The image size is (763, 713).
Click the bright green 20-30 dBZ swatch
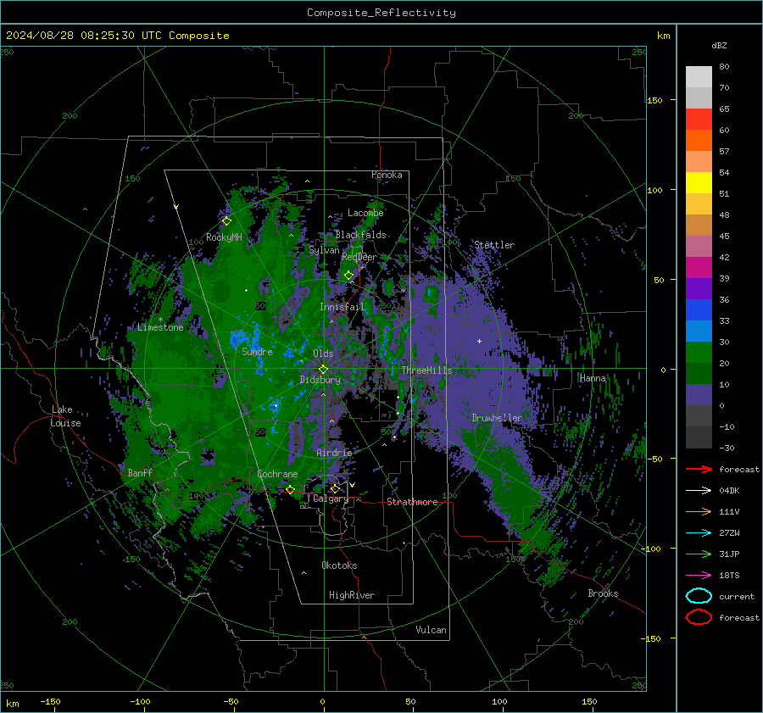(699, 353)
